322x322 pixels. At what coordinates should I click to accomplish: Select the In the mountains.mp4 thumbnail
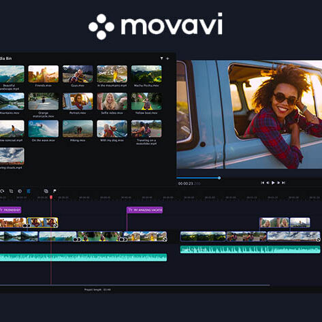click(x=112, y=74)
